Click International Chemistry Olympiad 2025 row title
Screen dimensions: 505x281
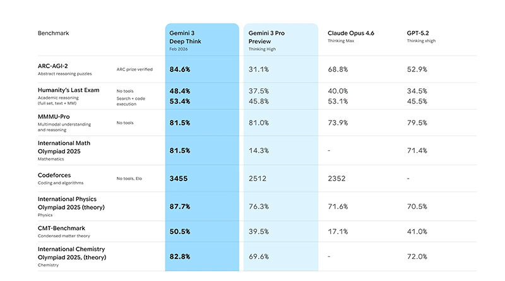pyautogui.click(x=72, y=253)
